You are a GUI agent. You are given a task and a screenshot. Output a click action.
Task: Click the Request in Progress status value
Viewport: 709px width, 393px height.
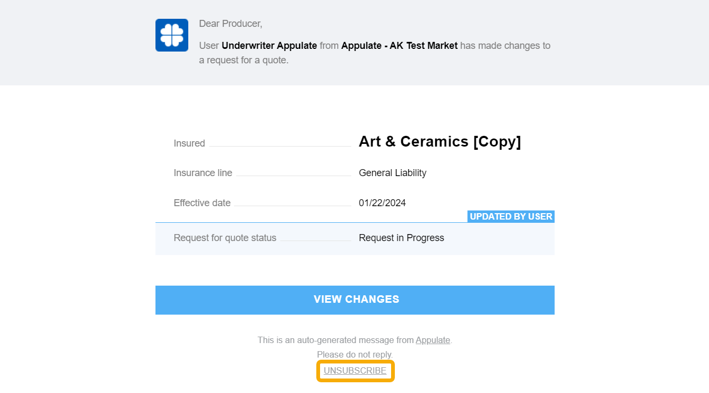[x=401, y=238]
